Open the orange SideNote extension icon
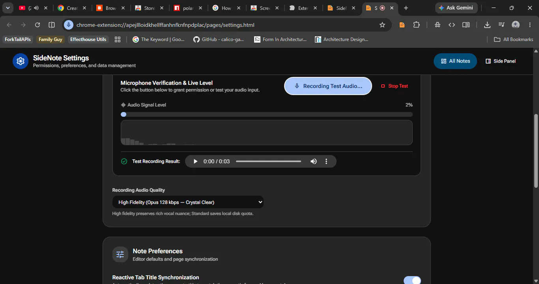 [x=402, y=25]
